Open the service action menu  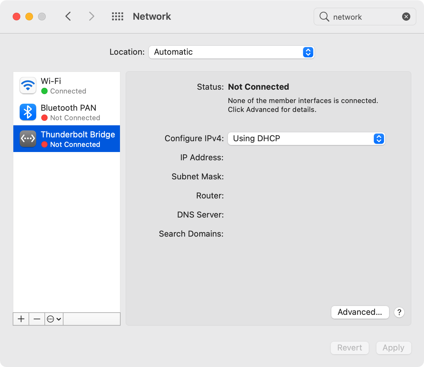[54, 319]
